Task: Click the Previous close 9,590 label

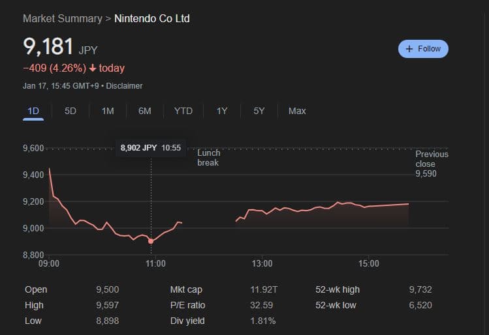Action: (432, 164)
